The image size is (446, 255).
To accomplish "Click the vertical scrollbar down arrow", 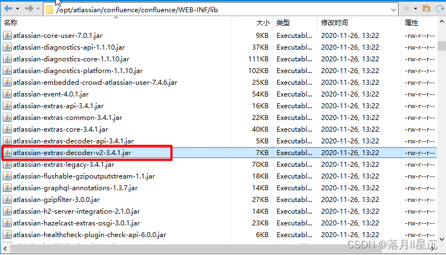I will click(x=442, y=239).
